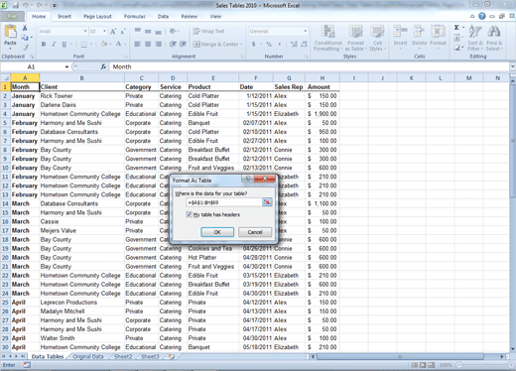Click Increase Decimal icon
Screen dimensions: 516x371
294,44
